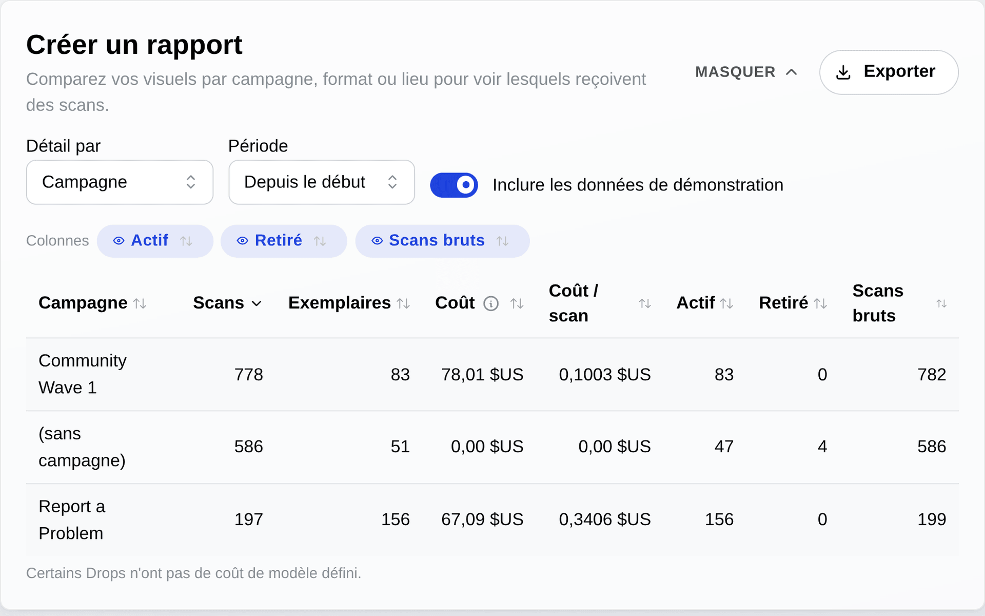Viewport: 985px width, 616px height.
Task: Select the Report a Problem campaign row
Action: click(493, 519)
